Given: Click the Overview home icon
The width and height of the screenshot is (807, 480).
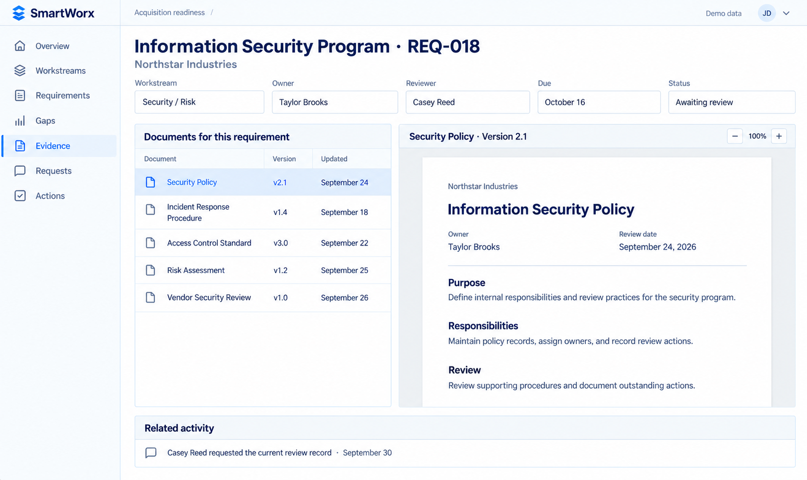Looking at the screenshot, I should coord(20,46).
